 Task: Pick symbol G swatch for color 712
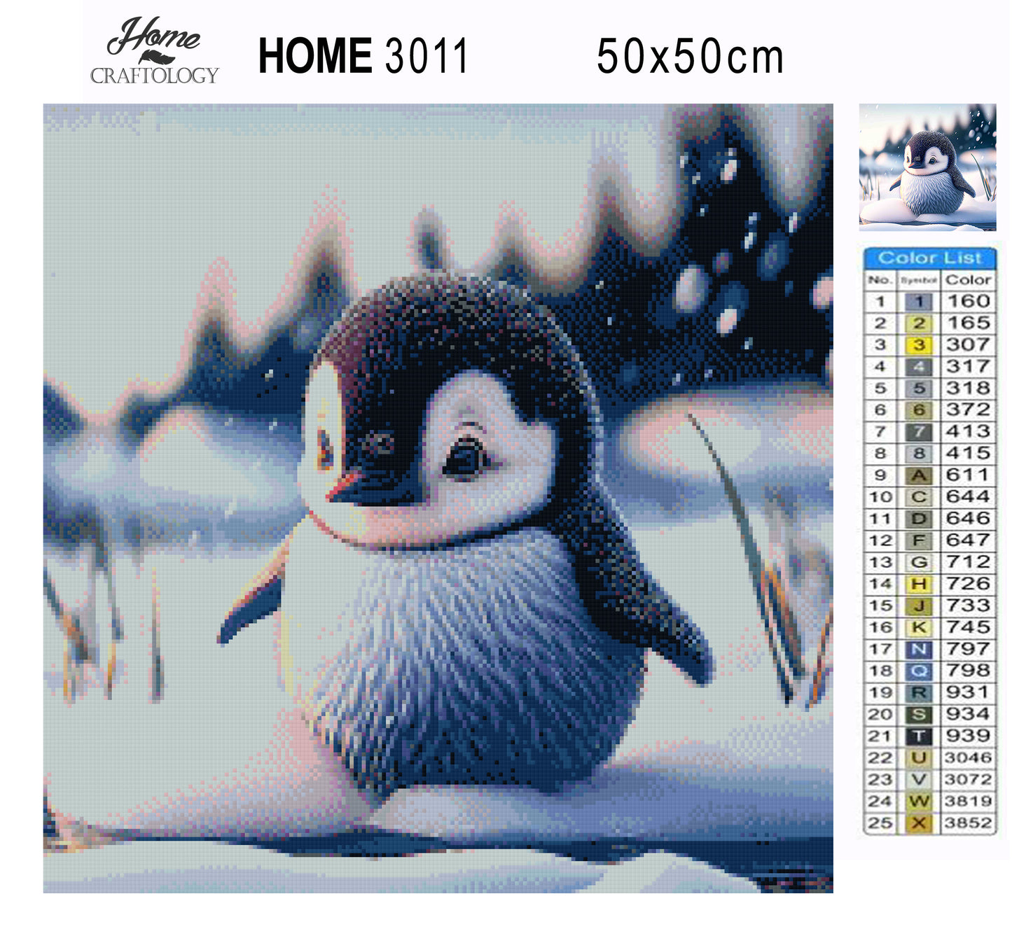919,562
